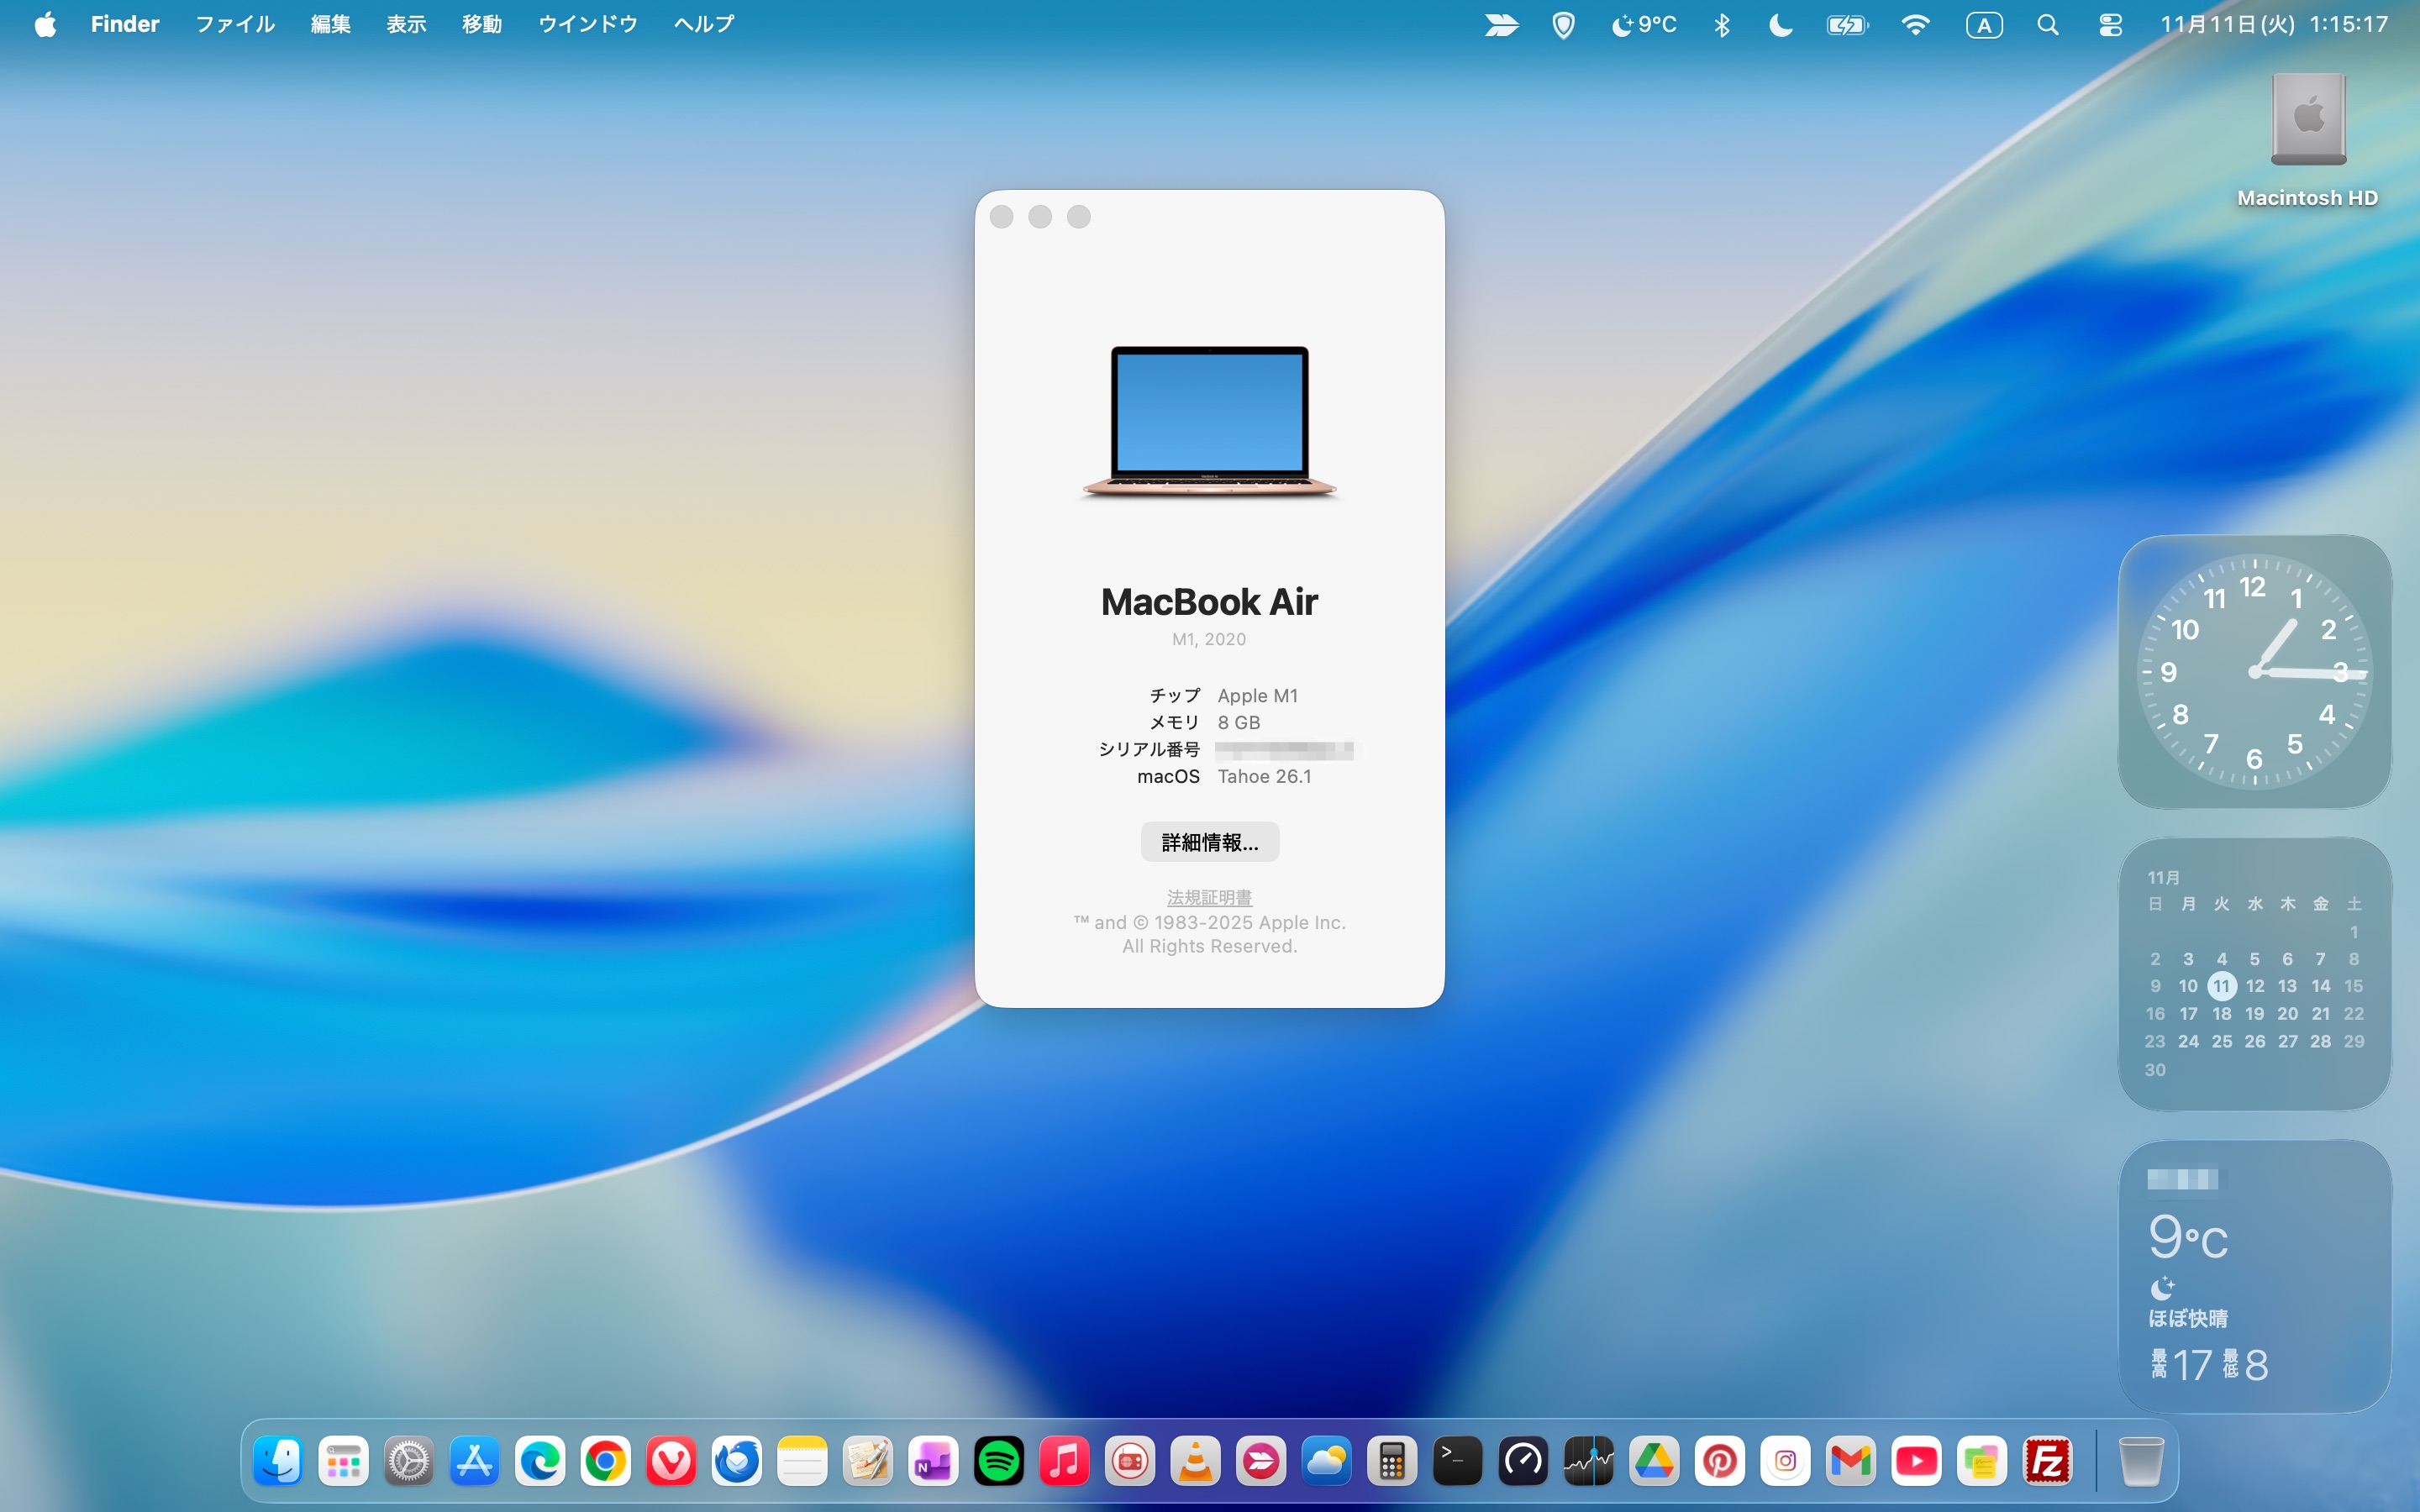2420x1512 pixels.
Task: Click the 詳細情報... button
Action: 1209,842
